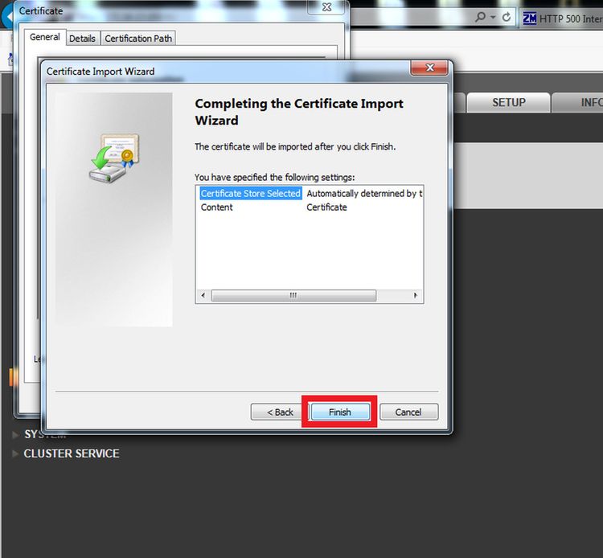Close the Certificate dialog
This screenshot has width=603, height=558.
click(x=326, y=7)
